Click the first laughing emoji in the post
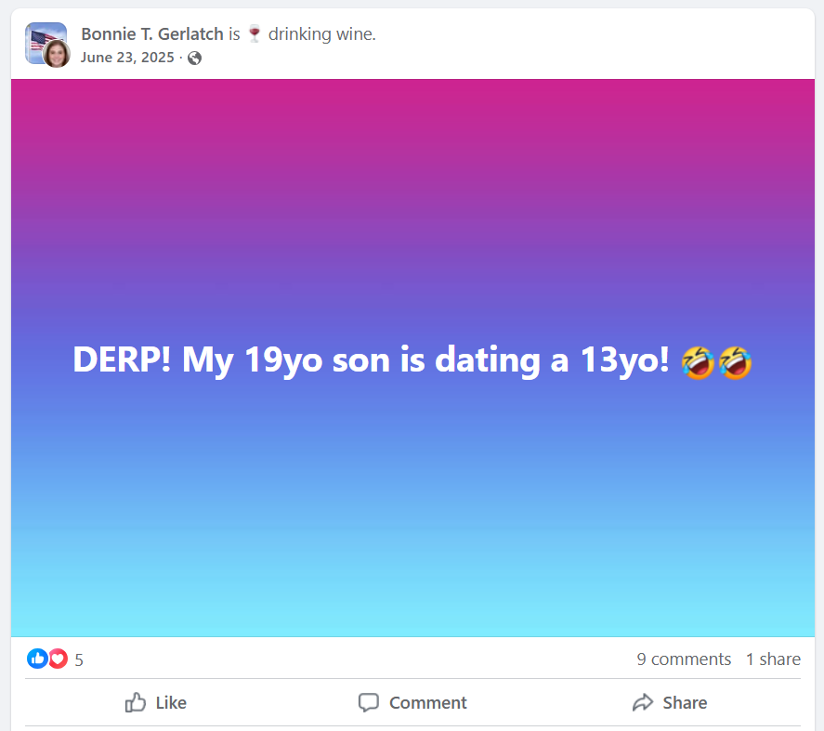Image resolution: width=824 pixels, height=731 pixels. pos(699,361)
